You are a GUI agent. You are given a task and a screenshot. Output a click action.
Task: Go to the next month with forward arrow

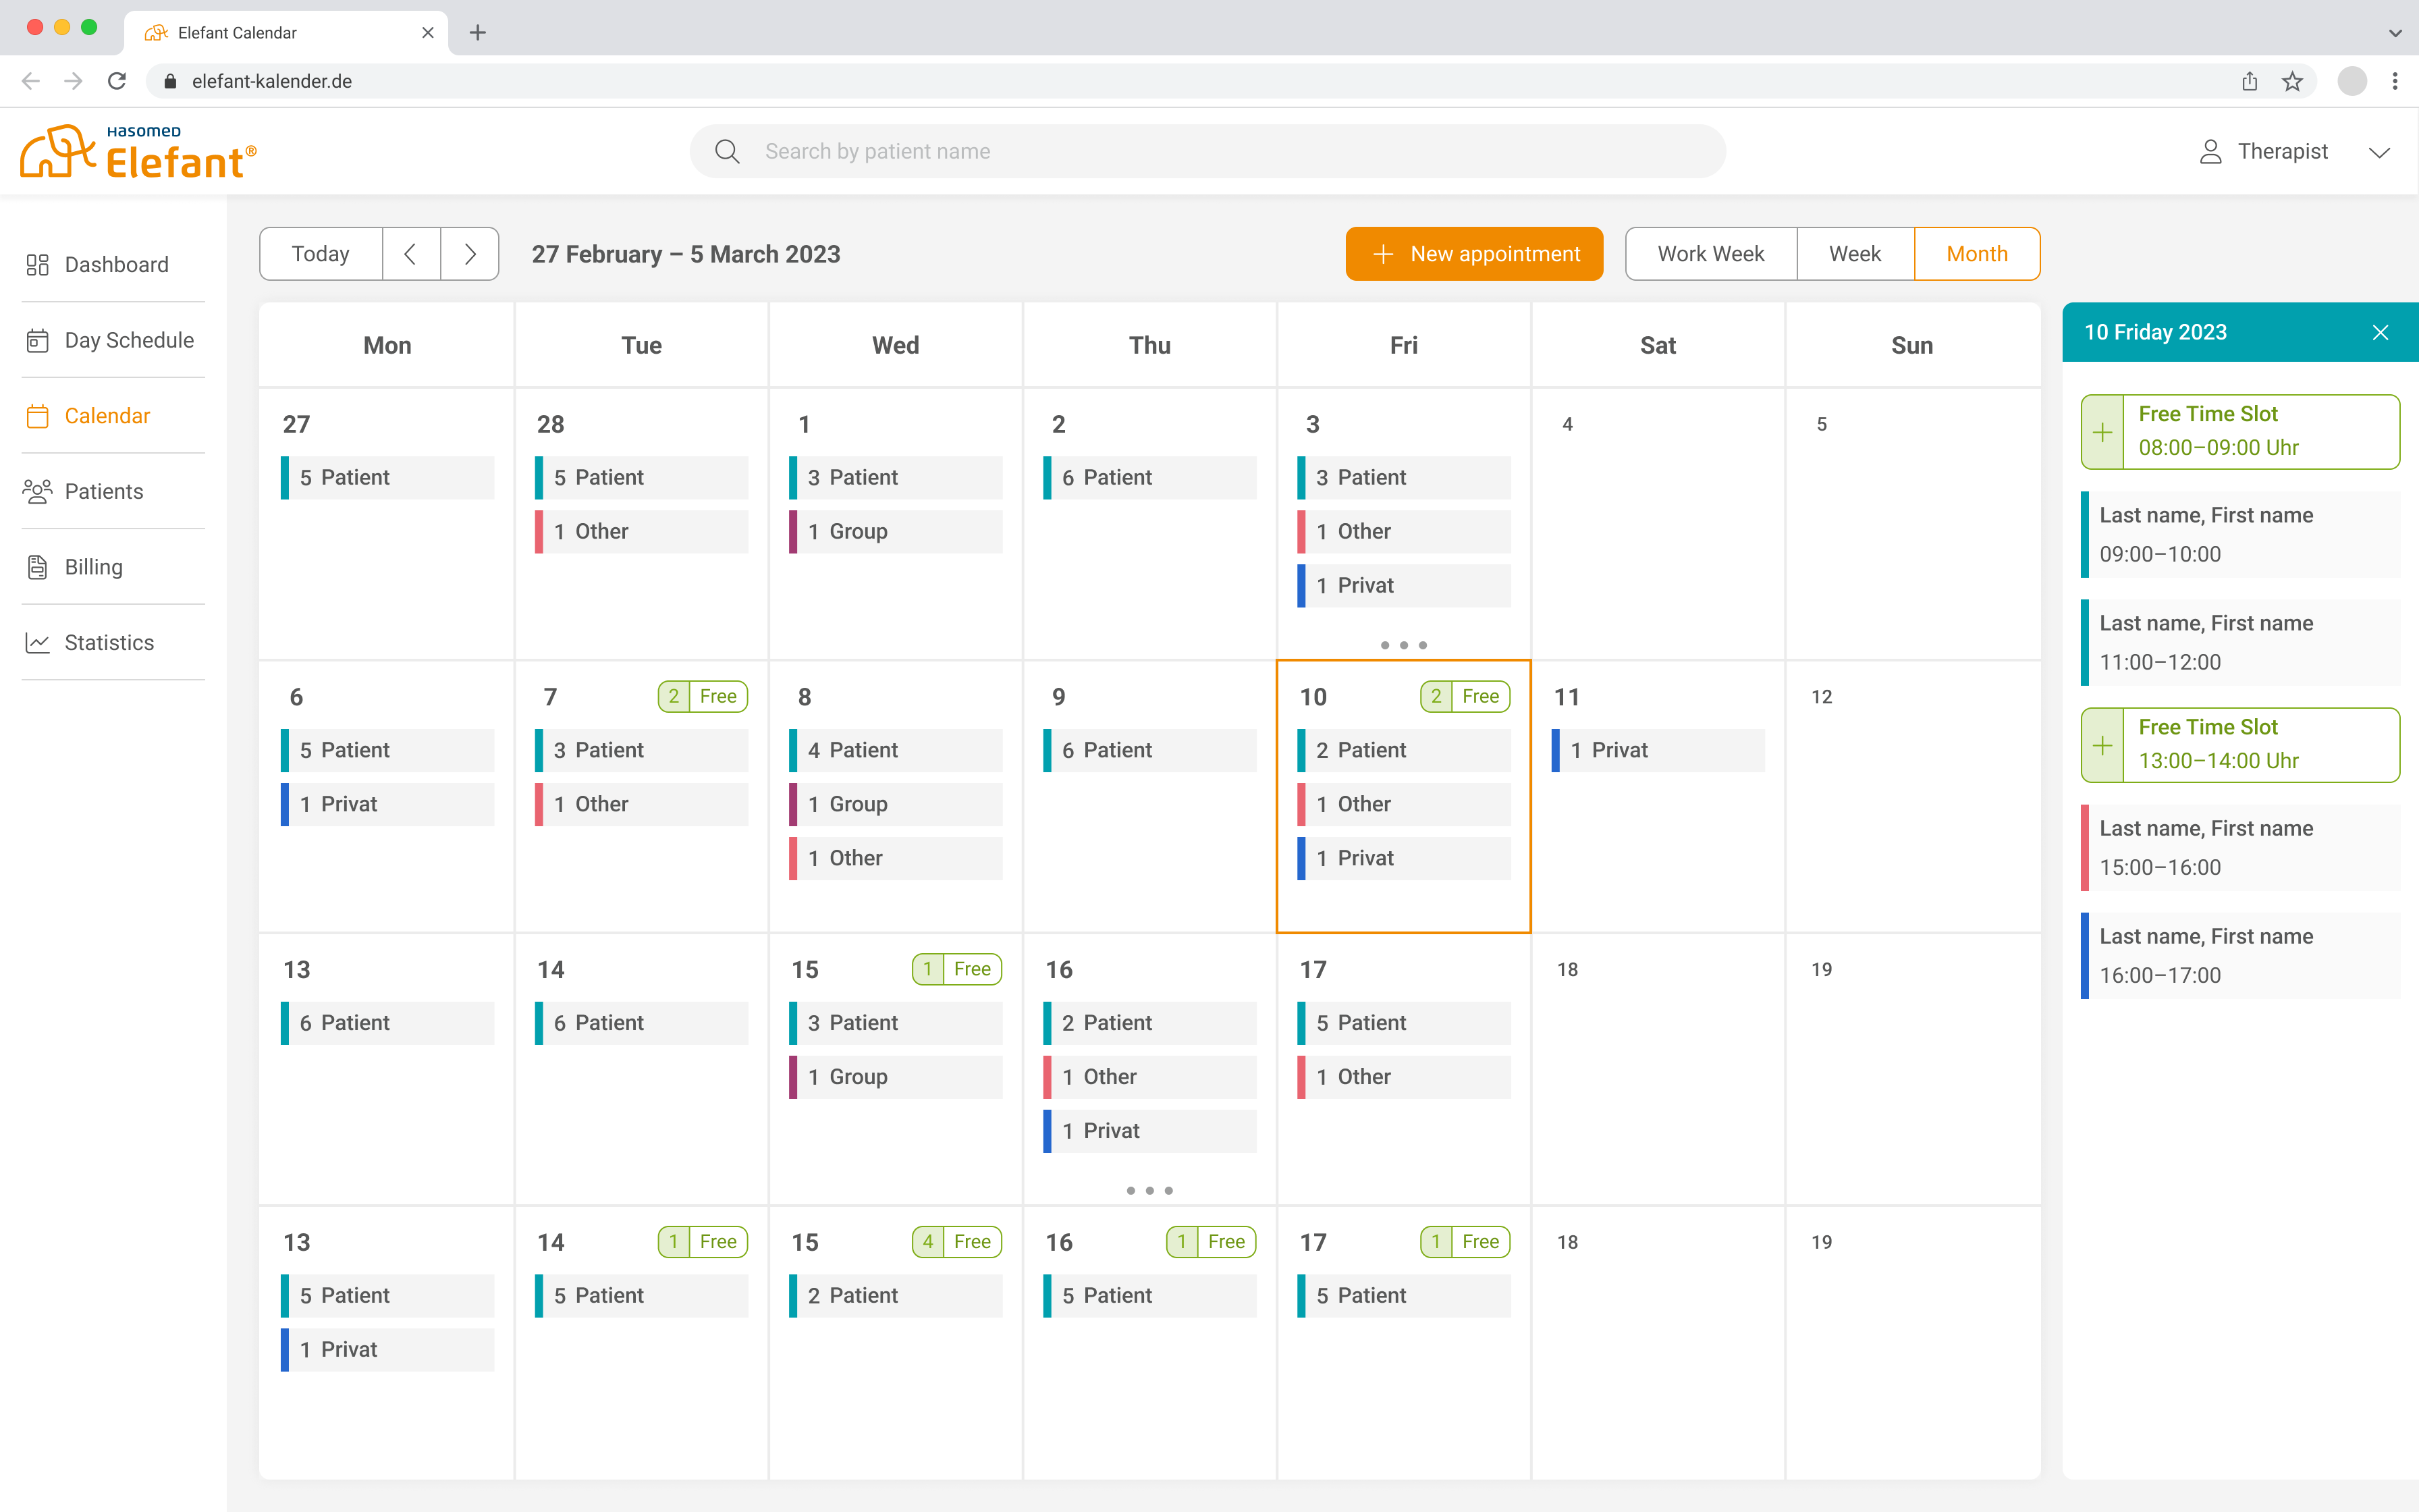469,253
